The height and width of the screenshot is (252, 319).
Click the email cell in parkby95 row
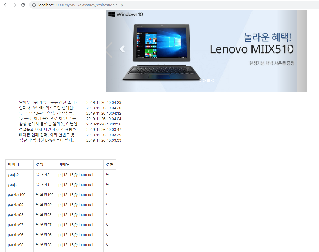(80, 244)
